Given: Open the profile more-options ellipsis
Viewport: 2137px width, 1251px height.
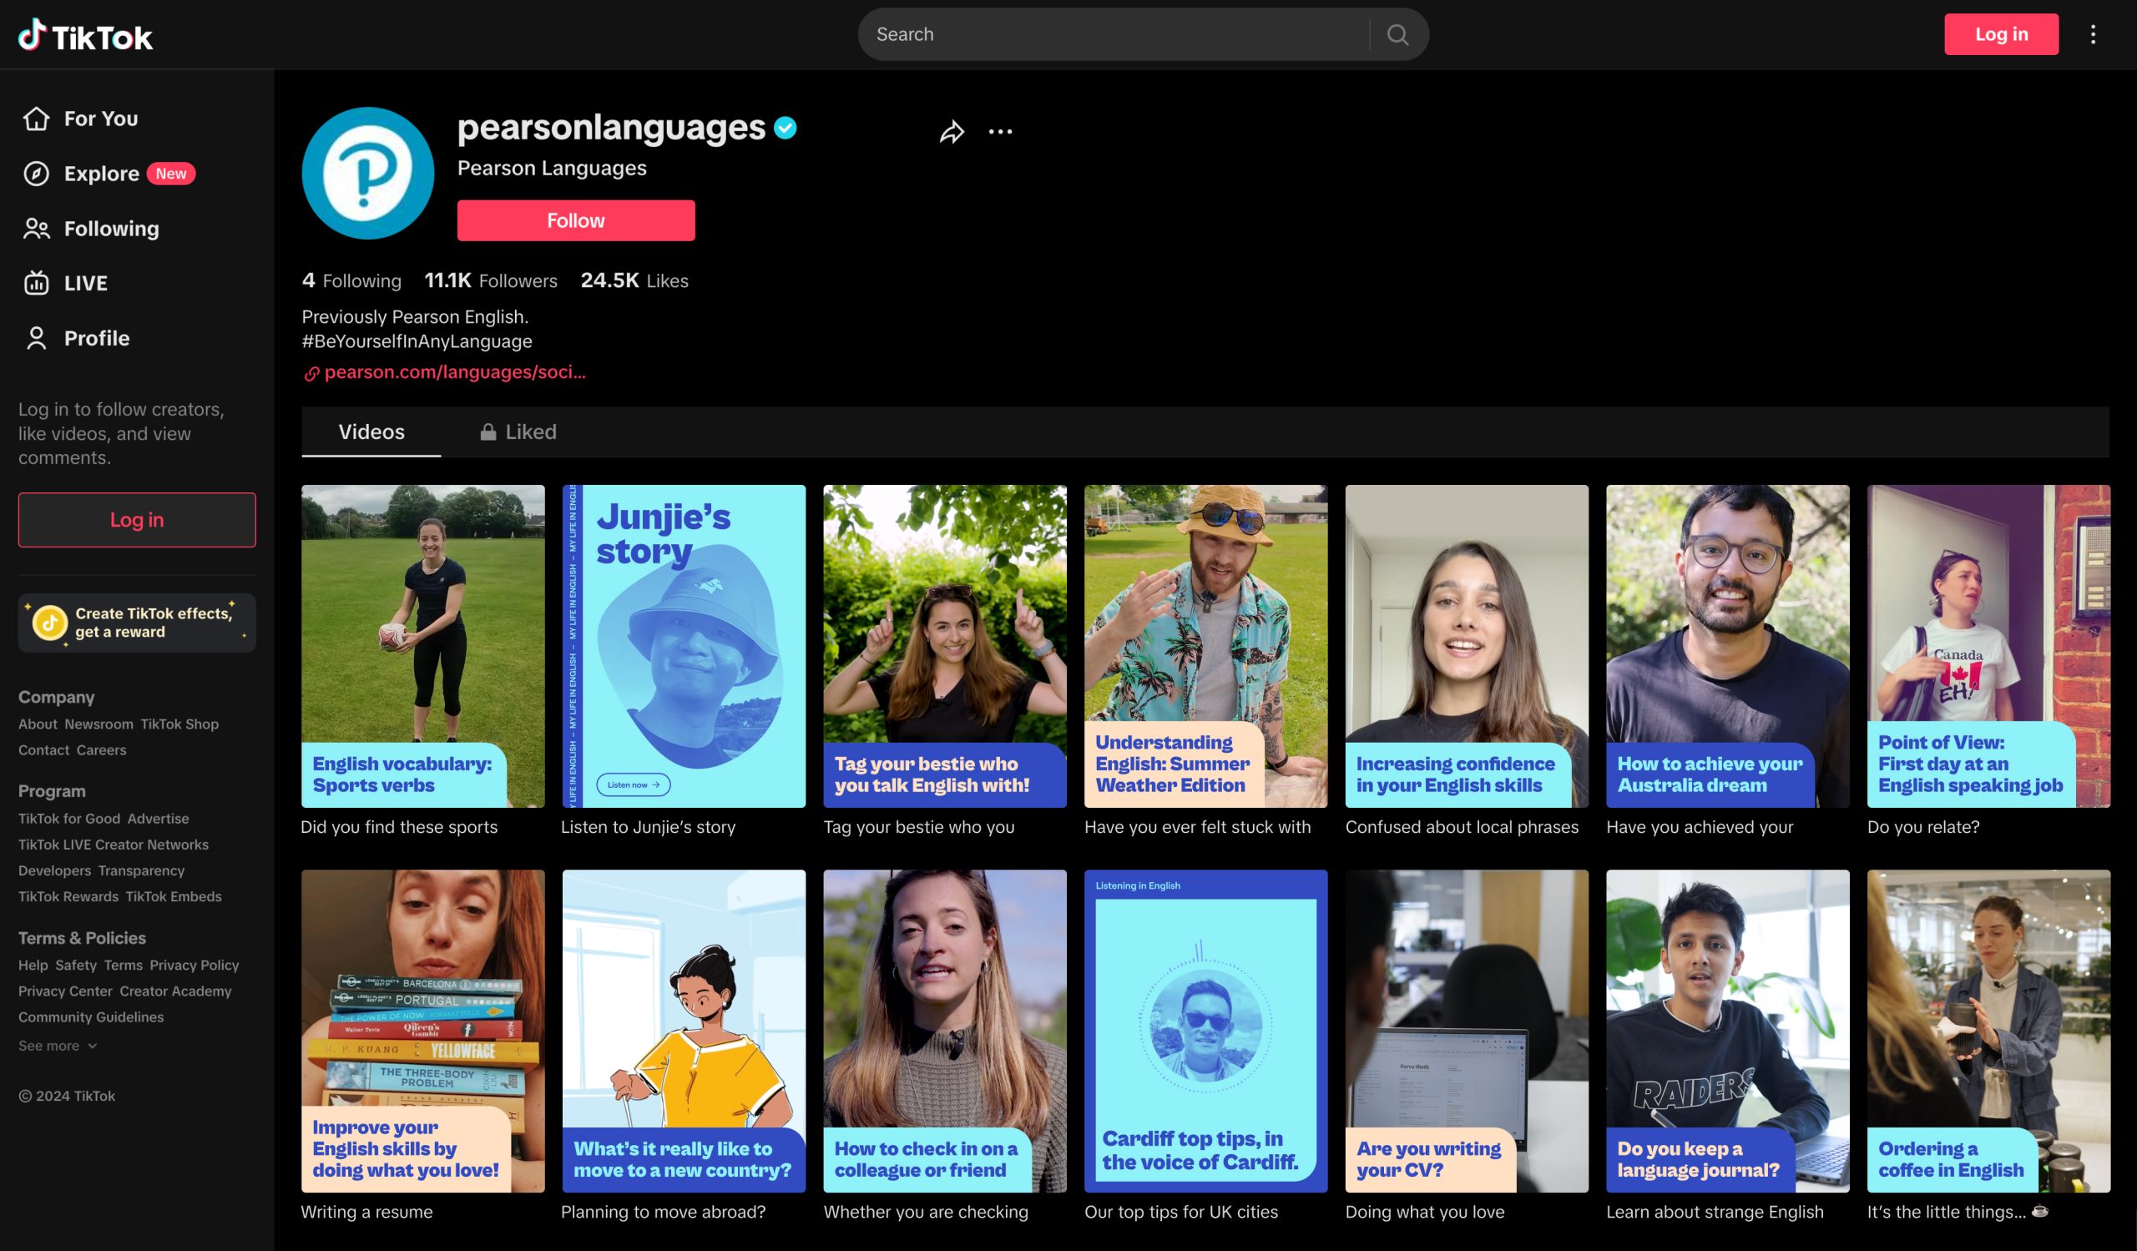Looking at the screenshot, I should [1001, 132].
